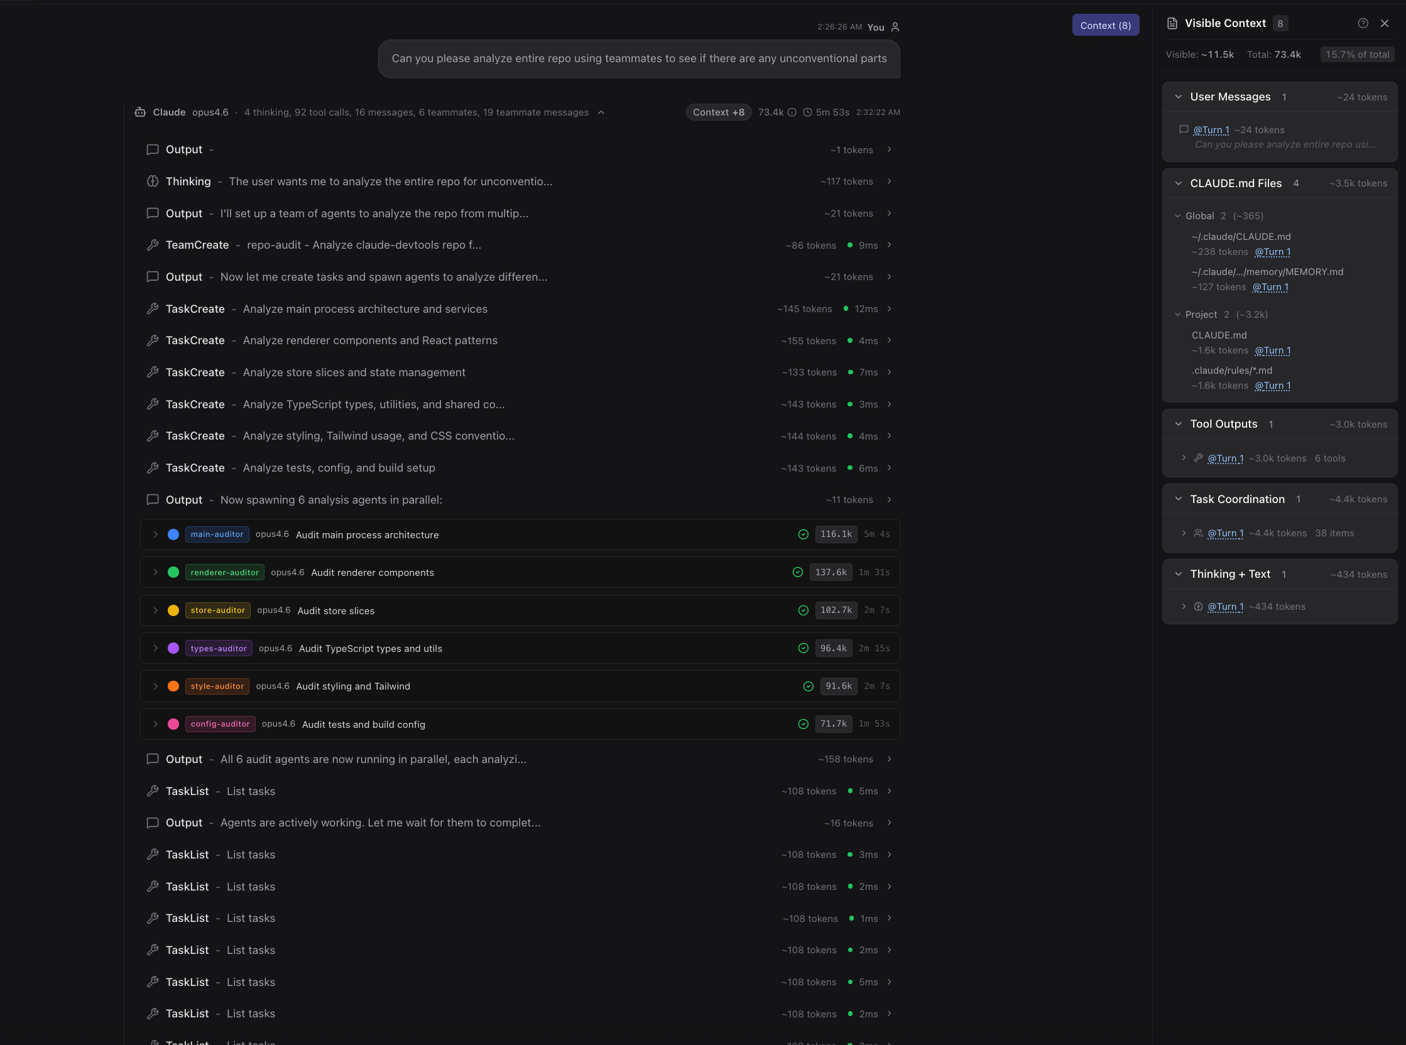The width and height of the screenshot is (1406, 1045).
Task: Collapse the CLAUDE.md Files section
Action: coord(1178,183)
